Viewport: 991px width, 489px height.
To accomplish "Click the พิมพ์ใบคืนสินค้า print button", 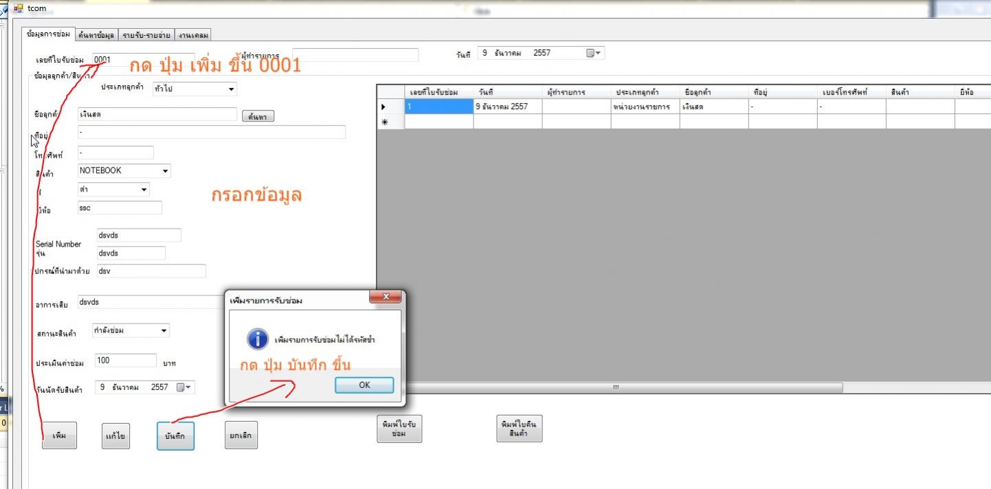I will point(520,429).
